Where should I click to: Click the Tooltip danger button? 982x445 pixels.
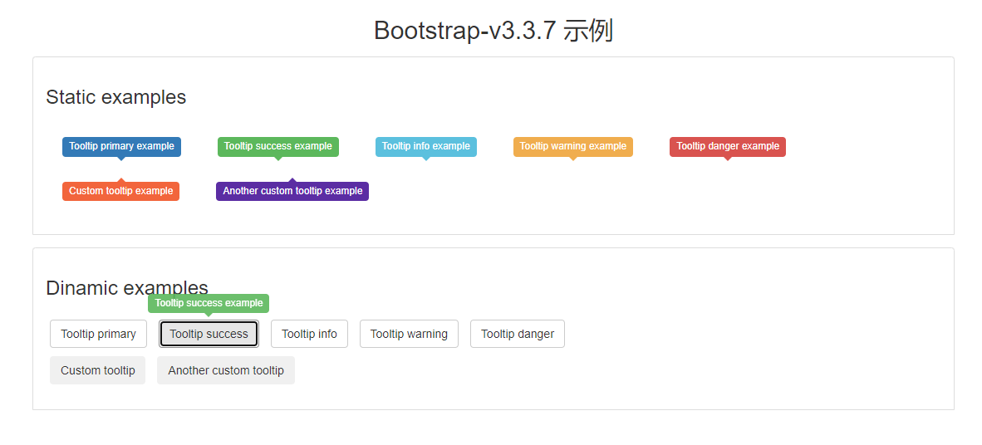pos(518,334)
